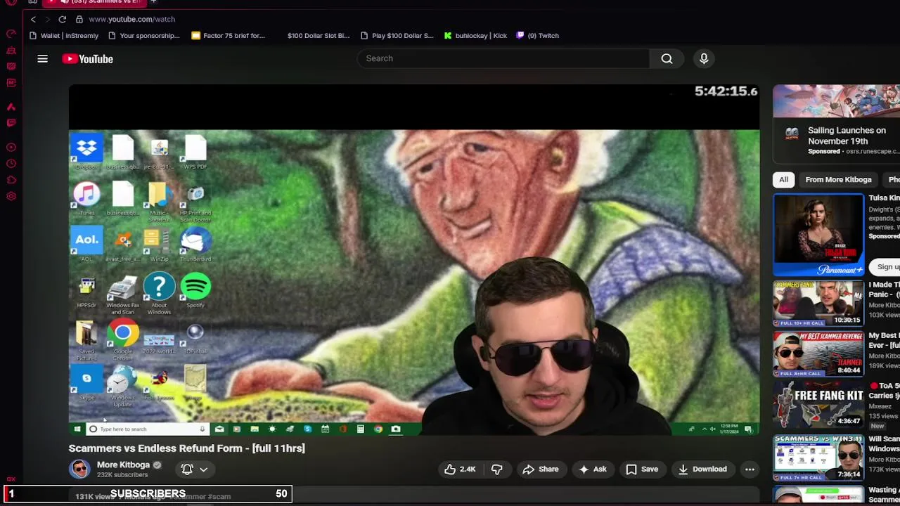Switch to the Scammers vs browser tab

pos(95,2)
